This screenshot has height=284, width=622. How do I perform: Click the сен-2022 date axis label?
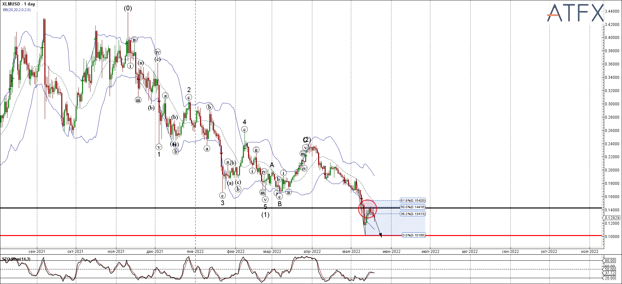click(x=510, y=252)
